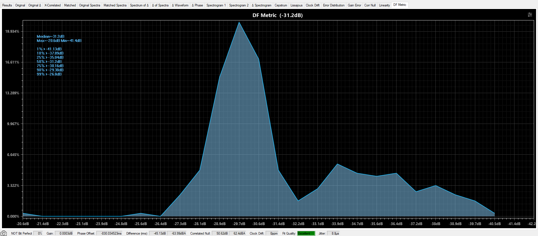Select the Cepstrum tab
The image size is (538, 236).
click(x=281, y=5)
